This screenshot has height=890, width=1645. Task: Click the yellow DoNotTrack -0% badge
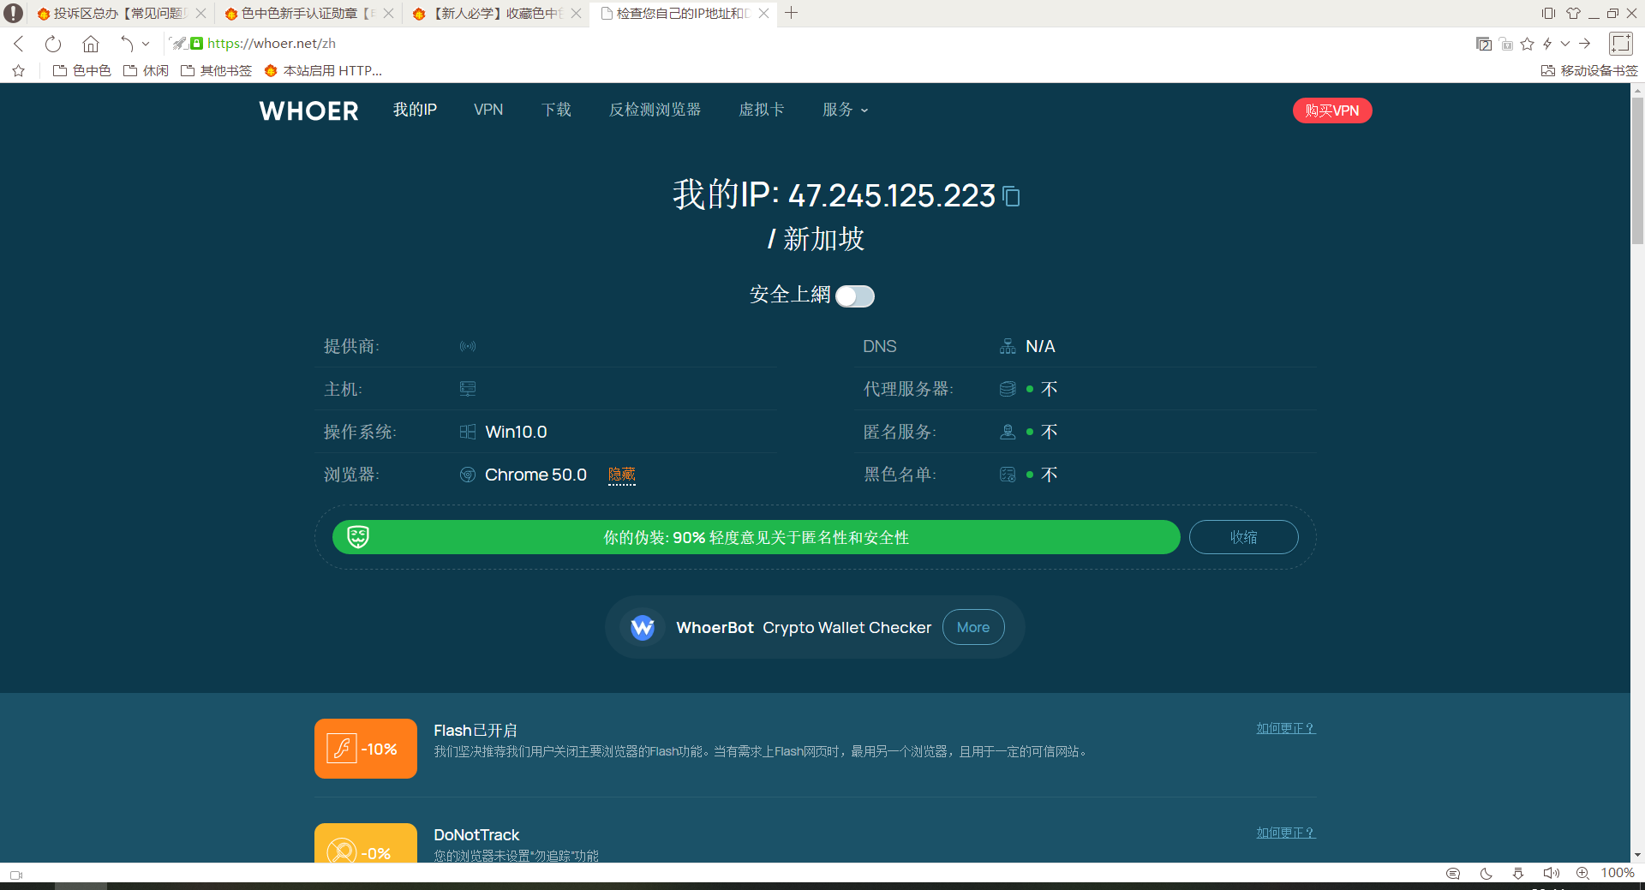[366, 844]
